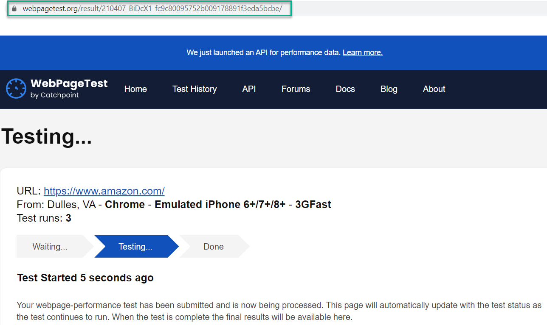Screen dimensions: 547x325
Task: Open the https://www.amazon.com/ tested URL link
Action: pos(104,191)
